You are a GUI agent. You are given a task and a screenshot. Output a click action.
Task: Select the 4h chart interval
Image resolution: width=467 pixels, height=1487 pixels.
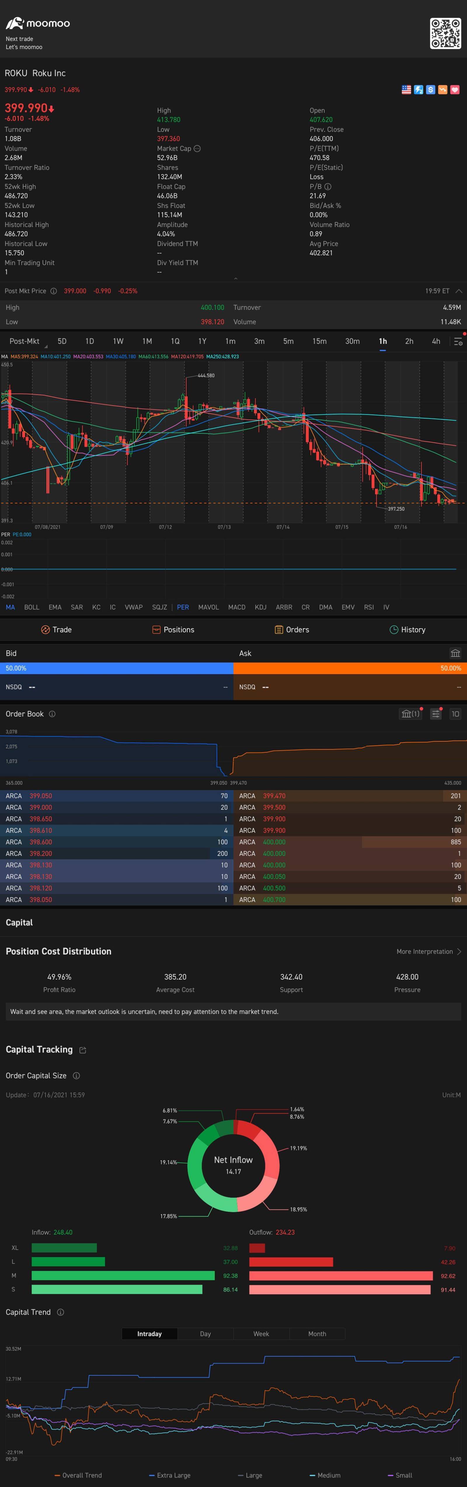pyautogui.click(x=436, y=341)
